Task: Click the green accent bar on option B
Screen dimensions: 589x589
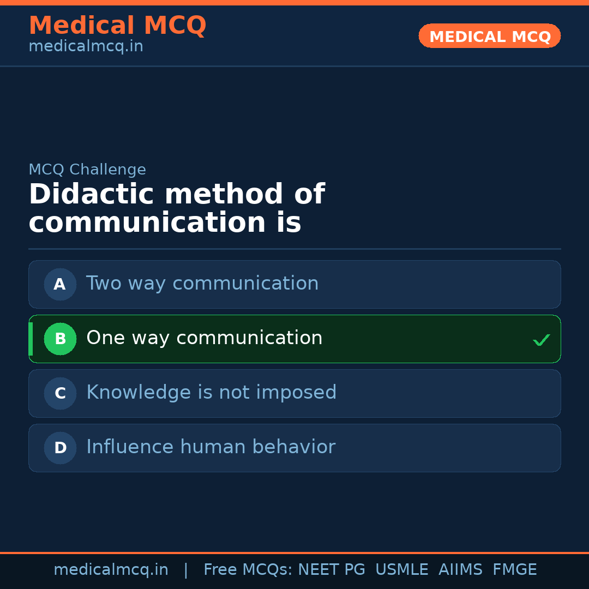Action: (x=31, y=339)
